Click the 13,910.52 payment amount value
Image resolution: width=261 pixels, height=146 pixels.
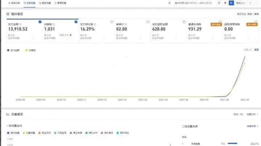[18, 29]
